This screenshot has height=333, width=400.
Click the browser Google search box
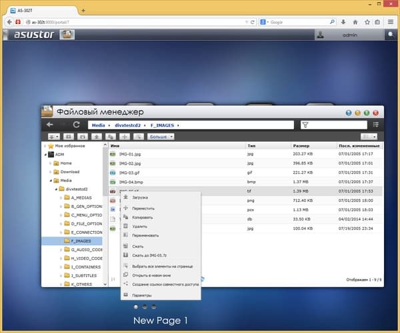299,22
